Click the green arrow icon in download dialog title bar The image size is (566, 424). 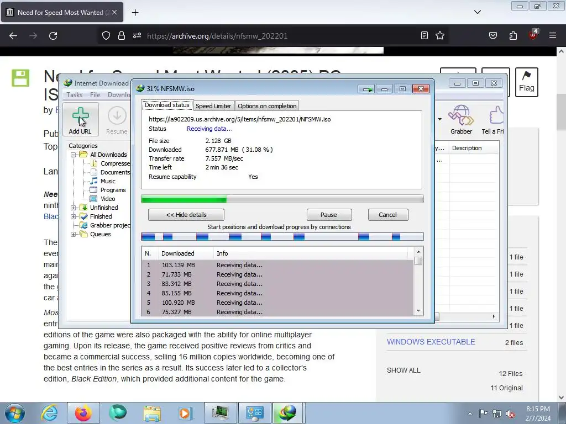coord(367,89)
